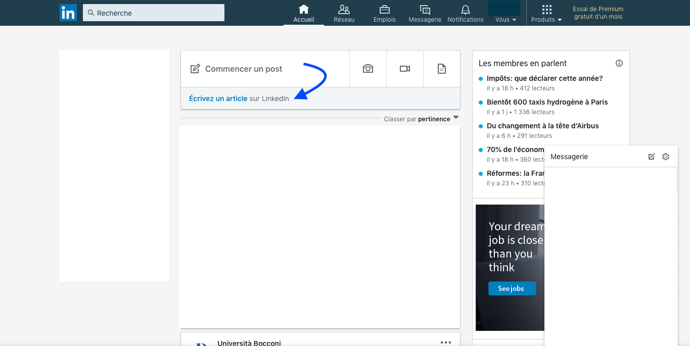Click the camera icon to add photo

click(368, 69)
